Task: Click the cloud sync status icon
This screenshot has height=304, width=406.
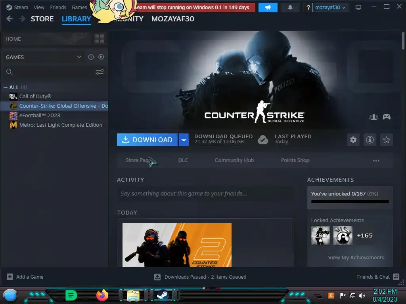Action: pos(262,140)
